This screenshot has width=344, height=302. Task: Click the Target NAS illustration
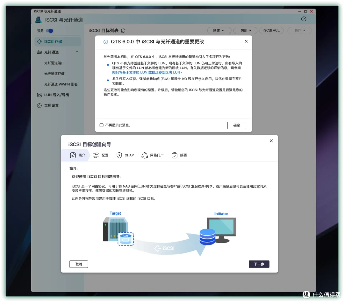(x=118, y=231)
